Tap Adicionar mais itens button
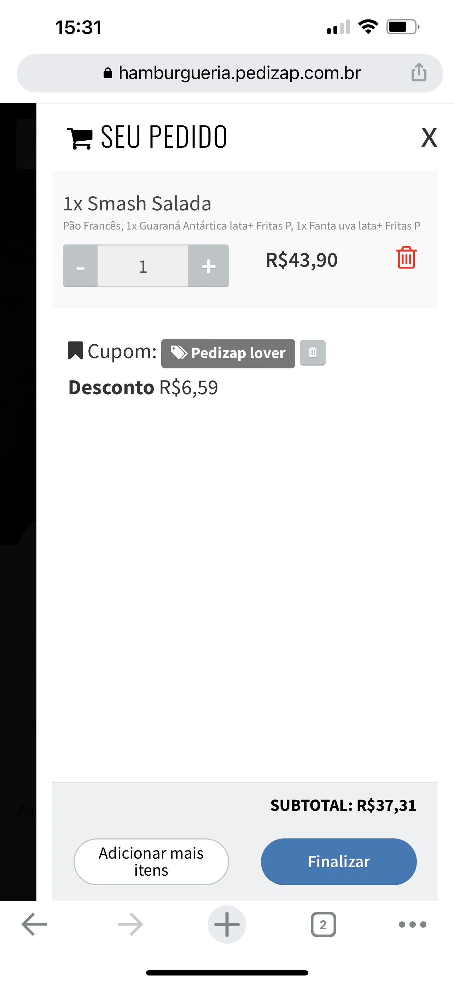454x984 pixels. click(x=151, y=861)
